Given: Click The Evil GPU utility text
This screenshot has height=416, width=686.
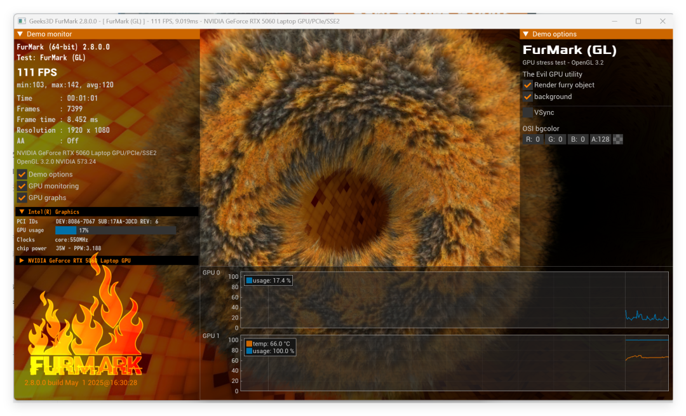Looking at the screenshot, I should pos(552,74).
